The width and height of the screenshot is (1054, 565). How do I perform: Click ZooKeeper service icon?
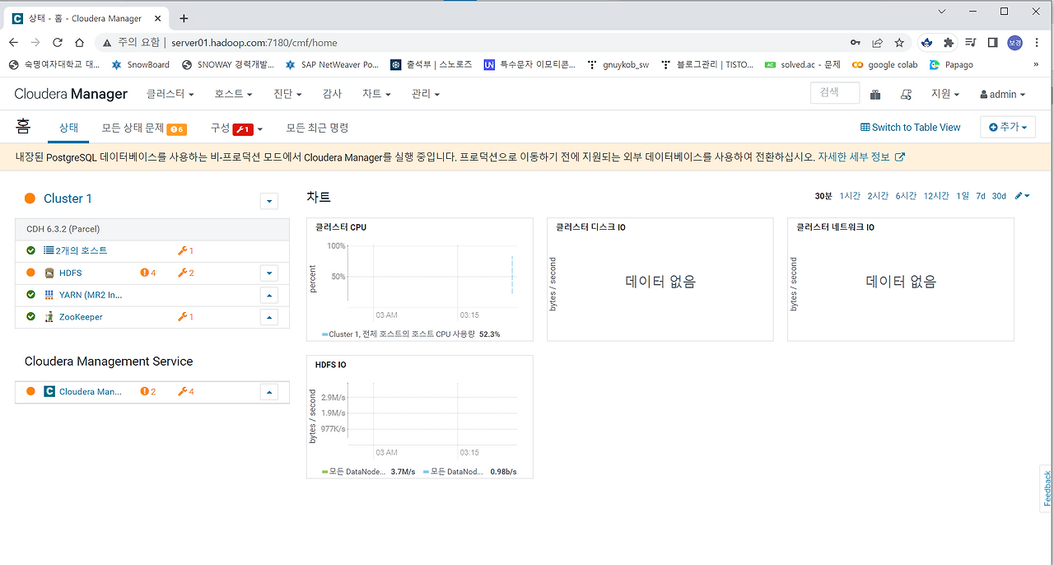[49, 317]
